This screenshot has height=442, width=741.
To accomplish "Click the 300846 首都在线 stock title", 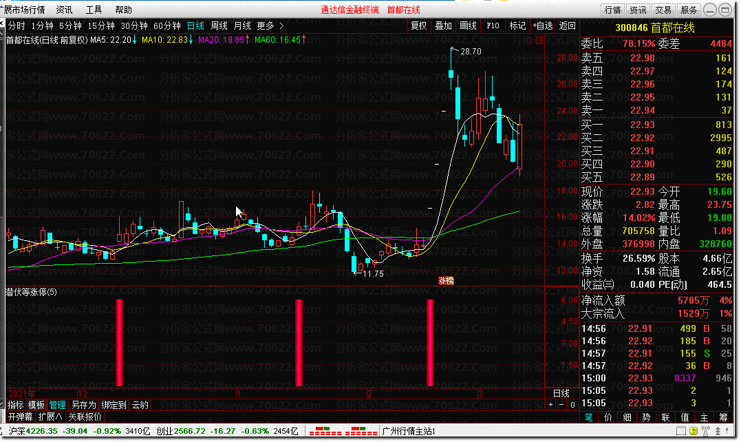I will click(655, 28).
